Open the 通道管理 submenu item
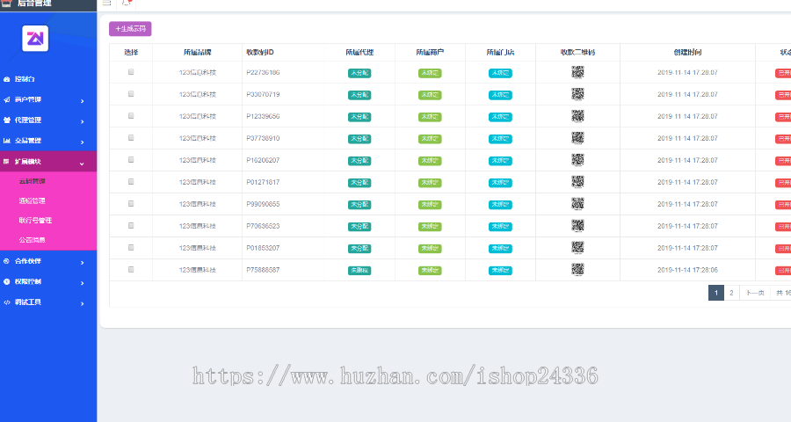The height and width of the screenshot is (422, 791). (x=33, y=201)
